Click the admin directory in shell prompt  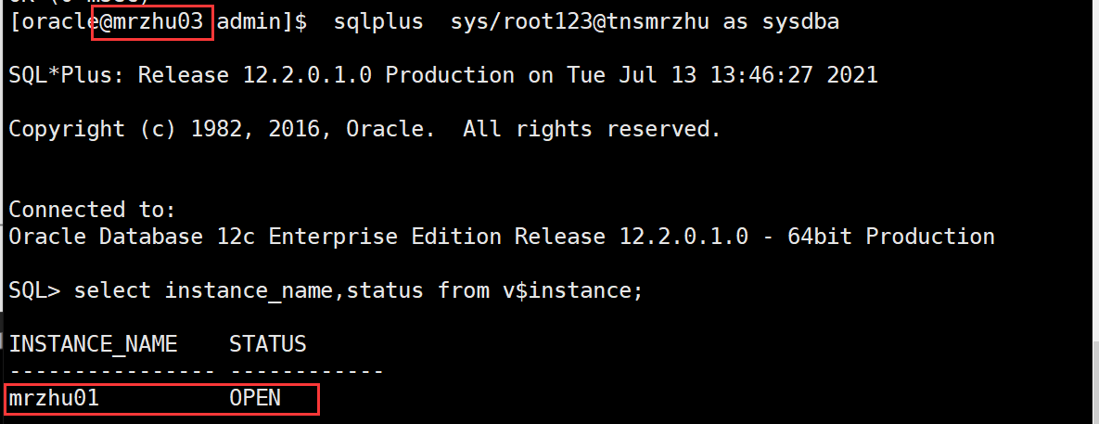point(249,22)
